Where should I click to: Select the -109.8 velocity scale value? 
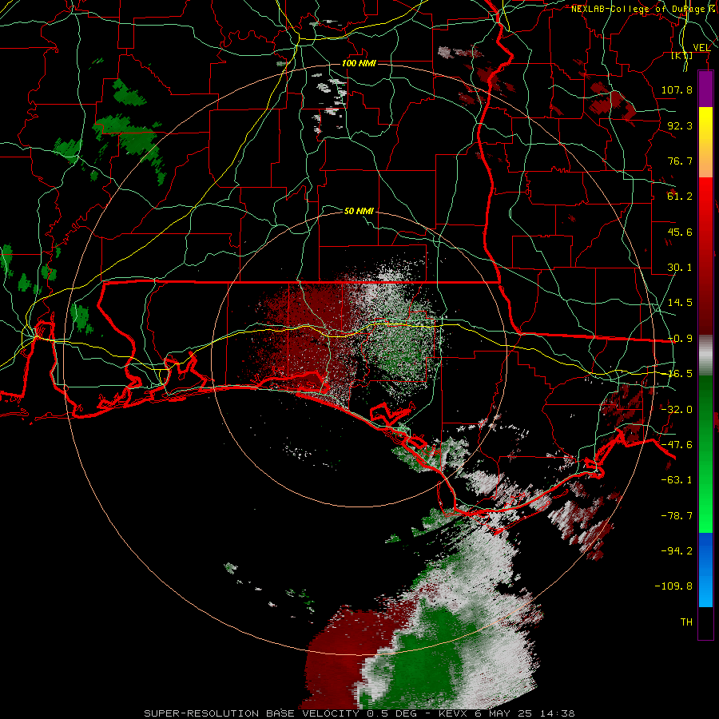click(673, 586)
